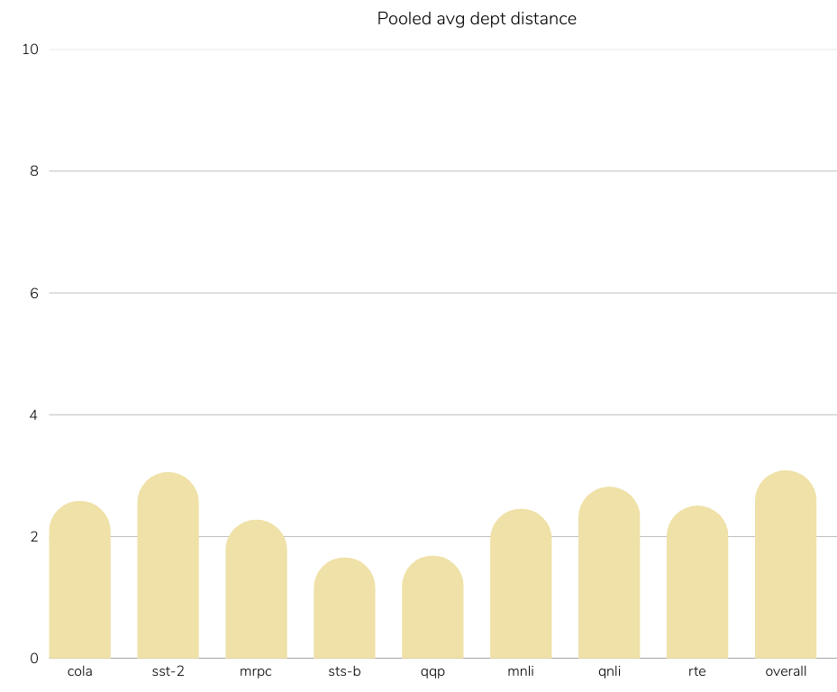Image resolution: width=837 pixels, height=692 pixels.
Task: Click the rte bar
Action: click(697, 583)
